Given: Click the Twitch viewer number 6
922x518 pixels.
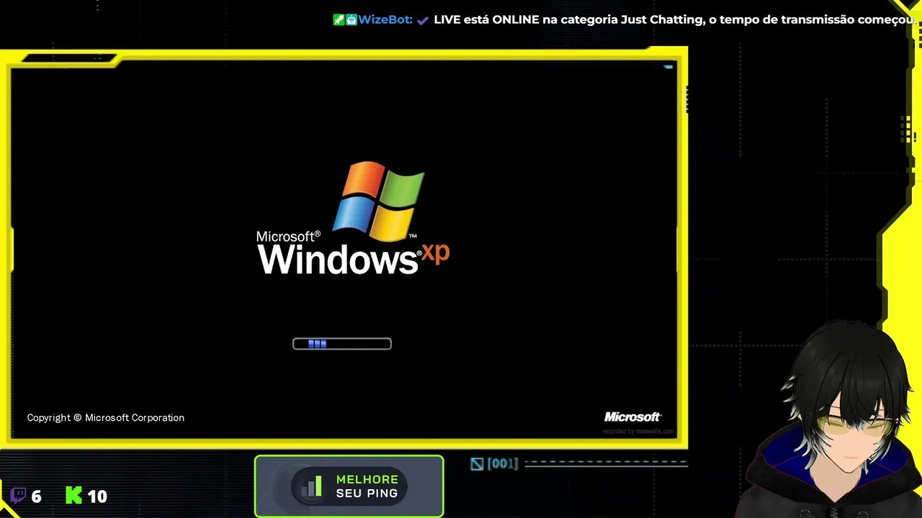Looking at the screenshot, I should pyautogui.click(x=37, y=496).
